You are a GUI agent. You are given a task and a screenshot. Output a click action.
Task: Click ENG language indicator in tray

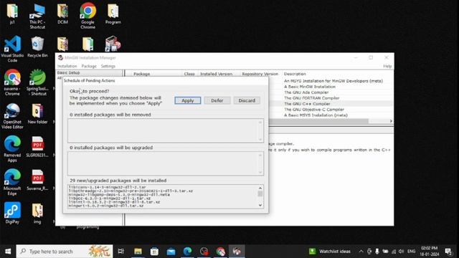pyautogui.click(x=411, y=252)
